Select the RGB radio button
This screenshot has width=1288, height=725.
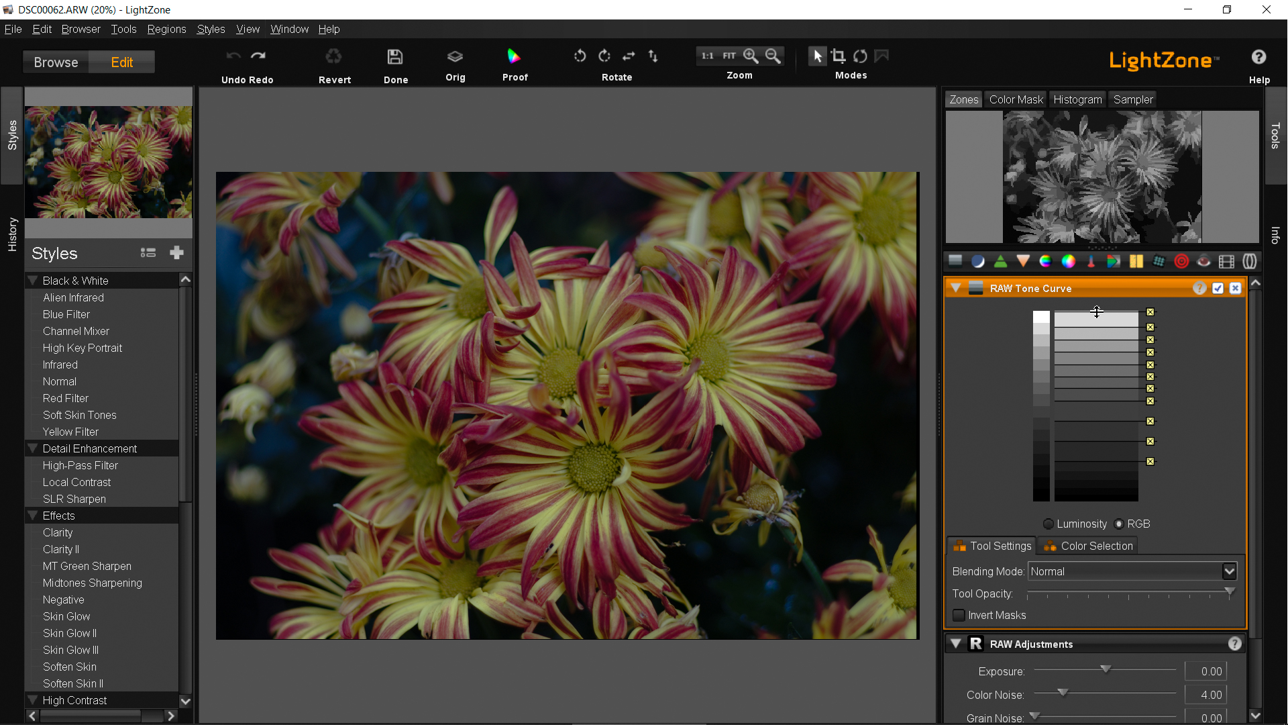(x=1119, y=524)
